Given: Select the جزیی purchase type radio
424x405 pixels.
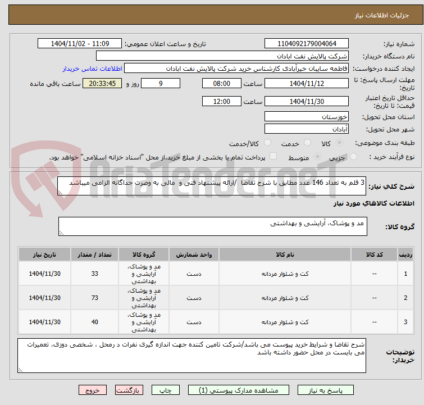Looking at the screenshot, I should [353, 157].
